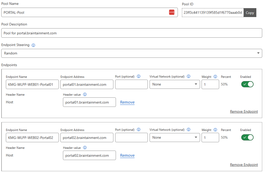Click the Port info icon for second endpoint
265x173 pixels.
[139, 130]
